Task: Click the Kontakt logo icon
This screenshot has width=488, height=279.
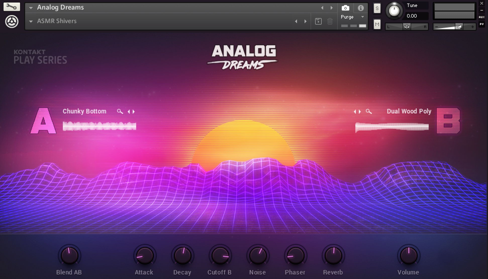Action: point(11,22)
